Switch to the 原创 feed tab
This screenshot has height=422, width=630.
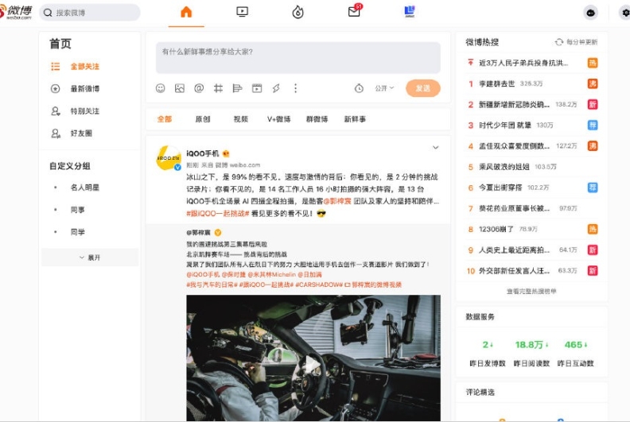coord(203,119)
